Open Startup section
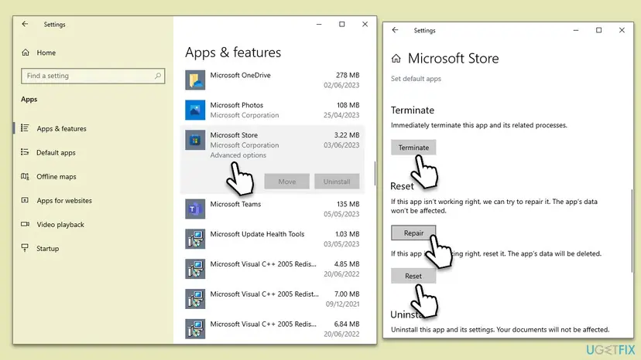The width and height of the screenshot is (641, 360). point(48,249)
